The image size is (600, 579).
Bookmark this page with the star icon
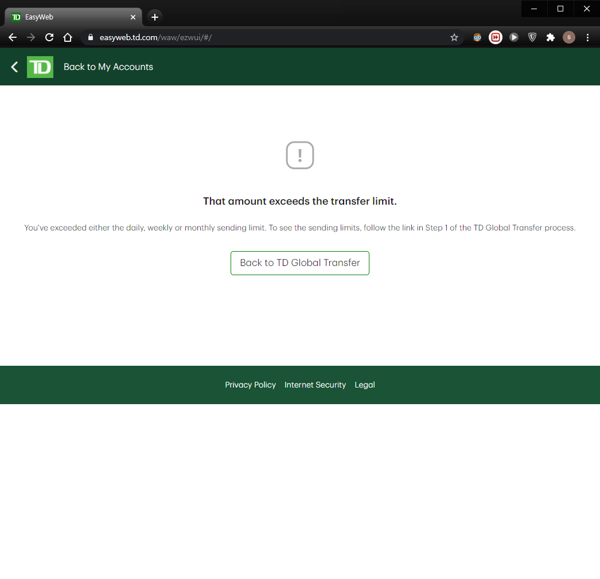[x=454, y=37]
